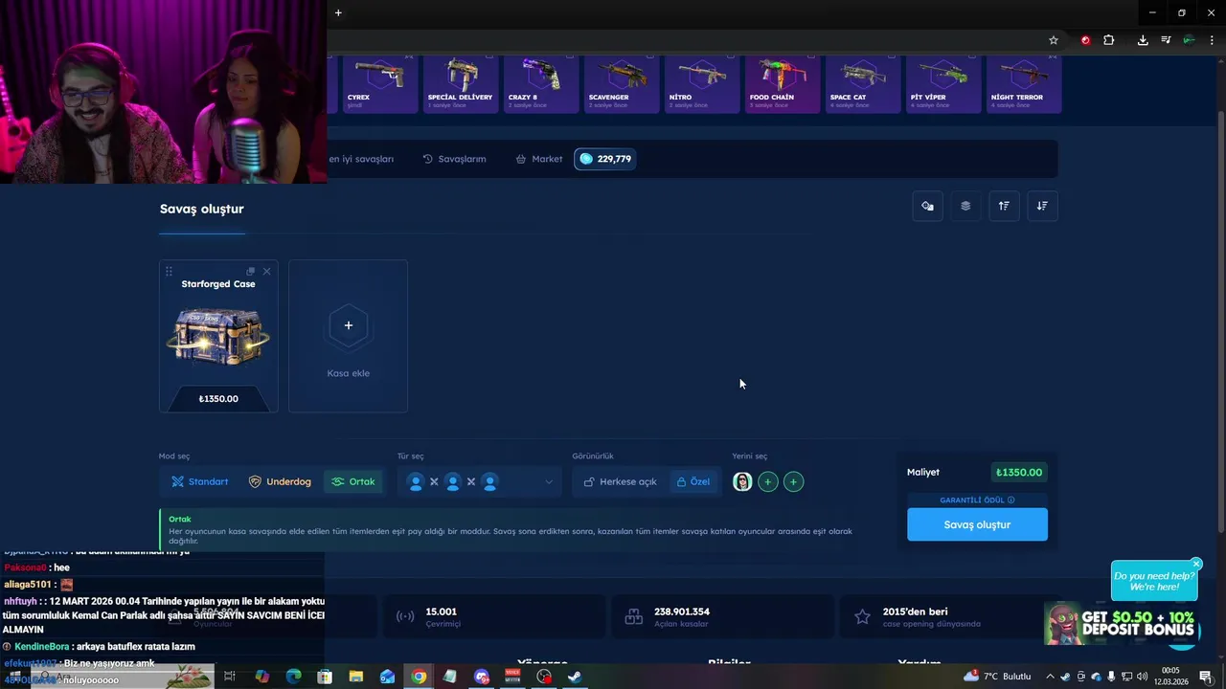The width and height of the screenshot is (1226, 689).
Task: Set visibility to 'Herkese açık'
Action: [620, 481]
